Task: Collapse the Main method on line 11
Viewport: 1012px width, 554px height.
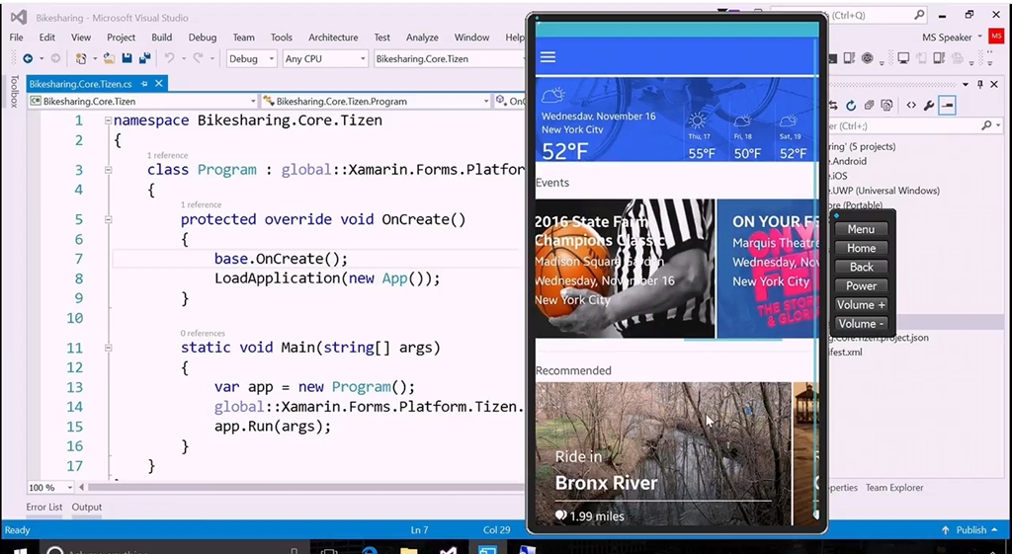Action: [x=108, y=349]
